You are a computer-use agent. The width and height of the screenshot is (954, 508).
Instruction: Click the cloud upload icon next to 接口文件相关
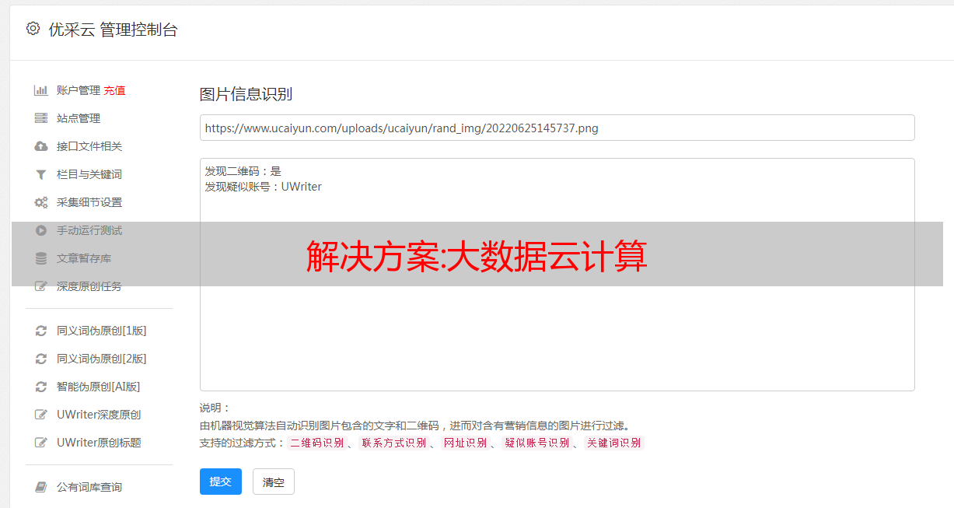click(x=41, y=146)
